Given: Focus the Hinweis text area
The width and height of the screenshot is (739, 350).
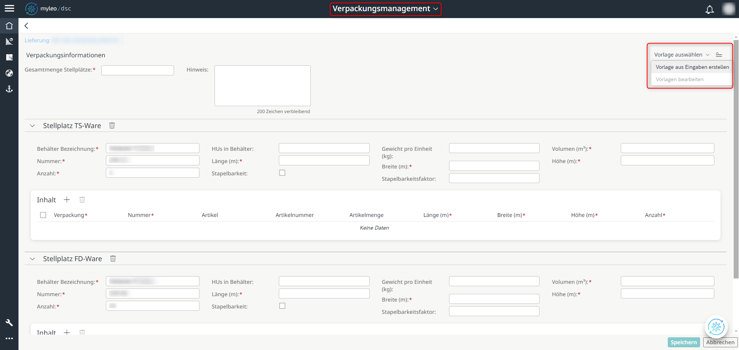Looking at the screenshot, I should pyautogui.click(x=263, y=86).
